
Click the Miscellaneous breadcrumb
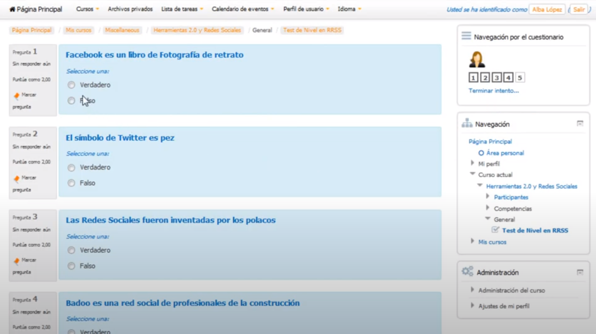(122, 30)
